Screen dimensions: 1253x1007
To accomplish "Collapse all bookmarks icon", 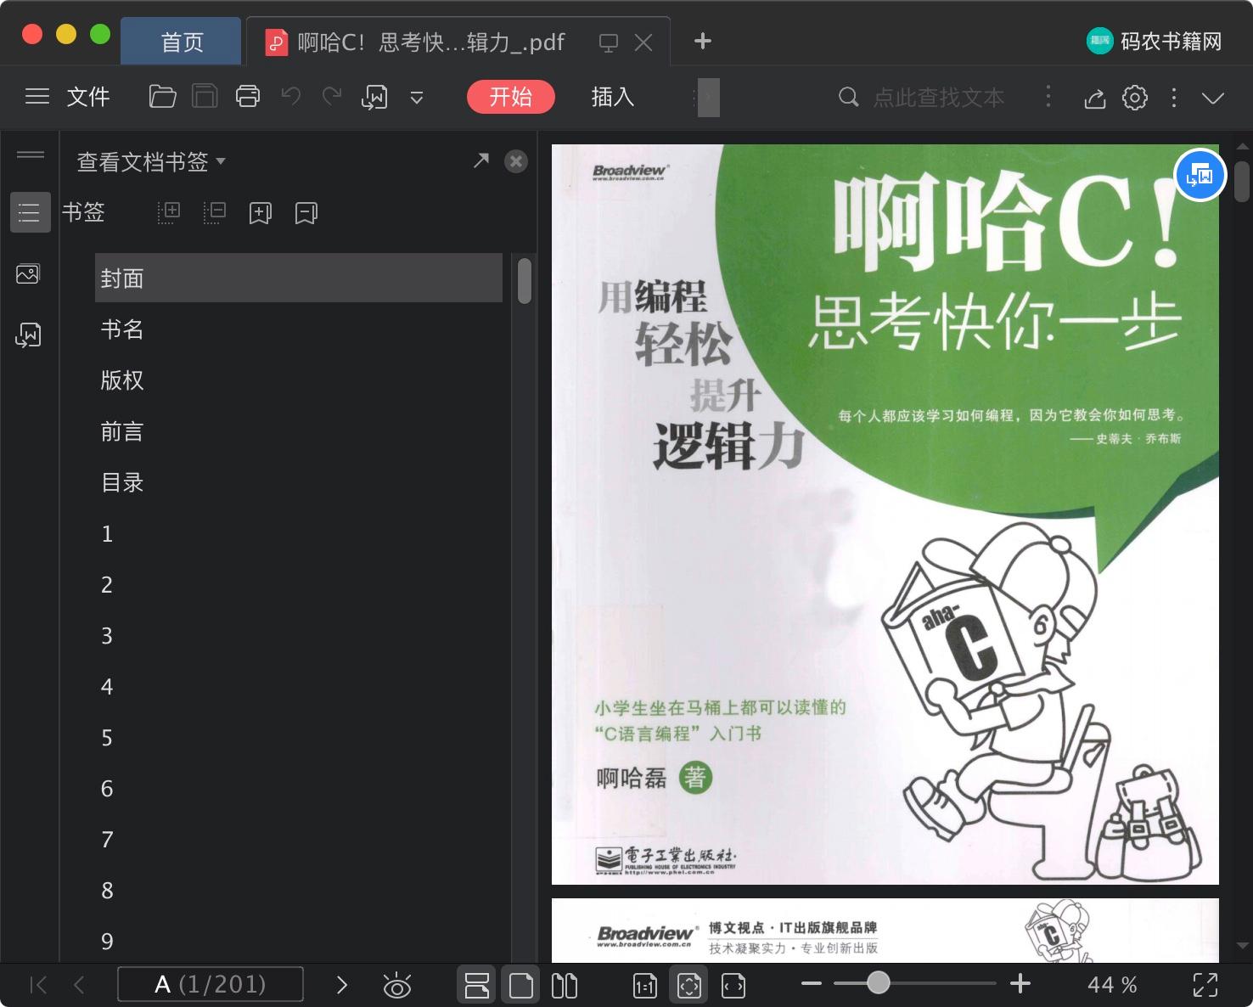I will 215,212.
